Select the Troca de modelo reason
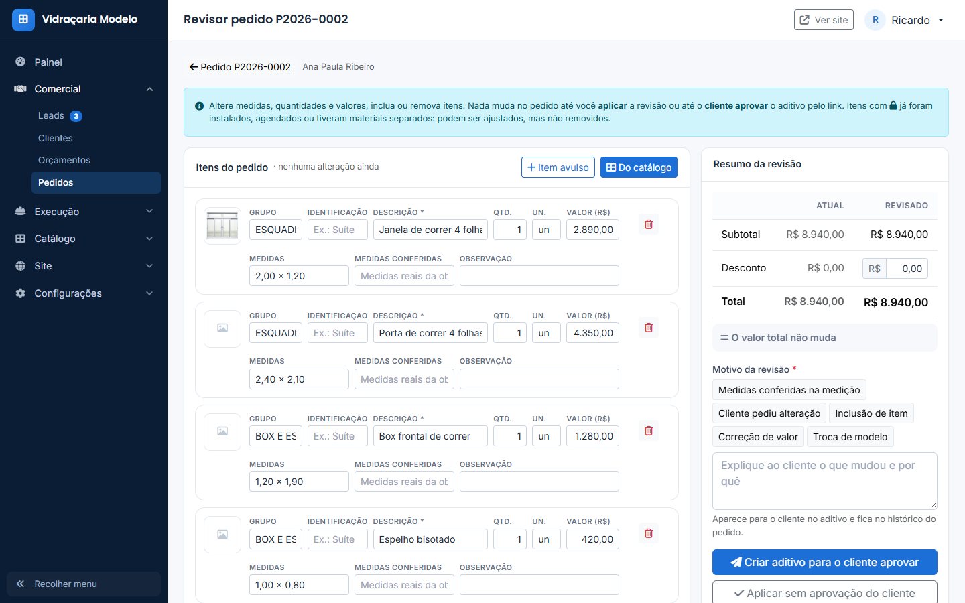 point(850,437)
